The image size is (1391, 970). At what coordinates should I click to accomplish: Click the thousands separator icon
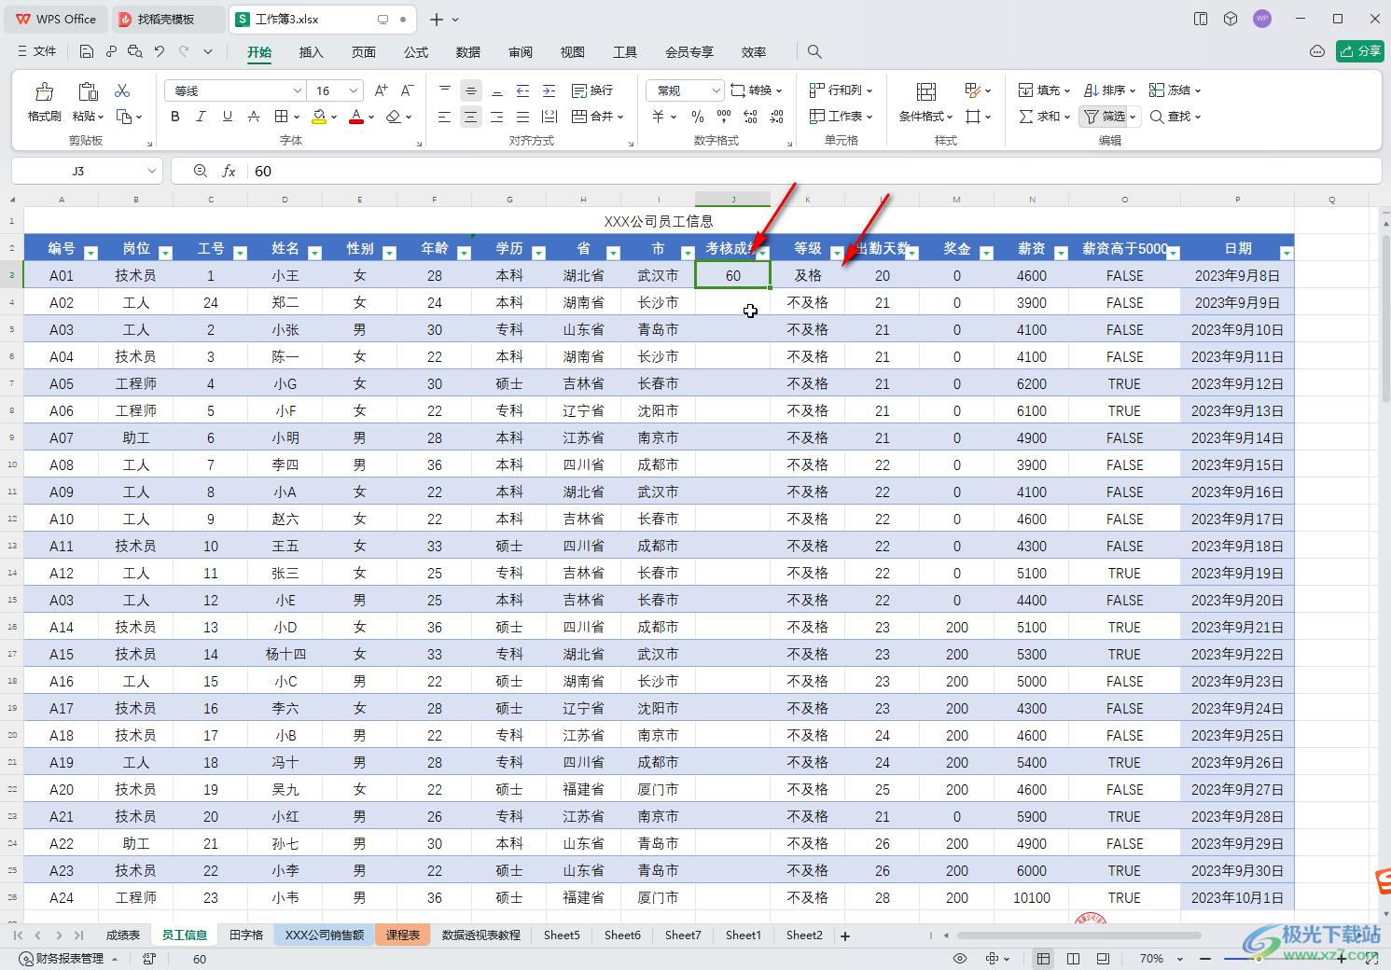[724, 117]
